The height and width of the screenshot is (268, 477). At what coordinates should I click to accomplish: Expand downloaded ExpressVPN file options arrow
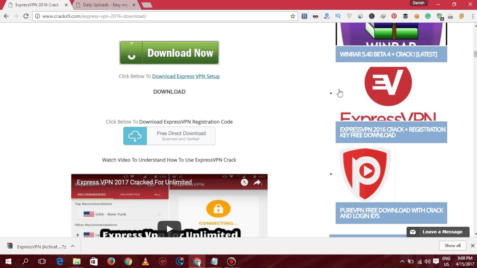tap(73, 246)
